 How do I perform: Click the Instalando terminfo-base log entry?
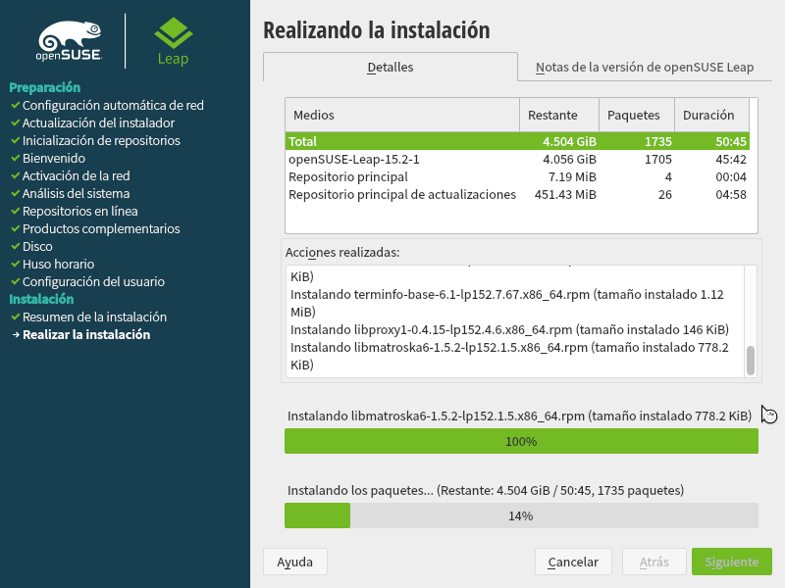click(x=506, y=303)
